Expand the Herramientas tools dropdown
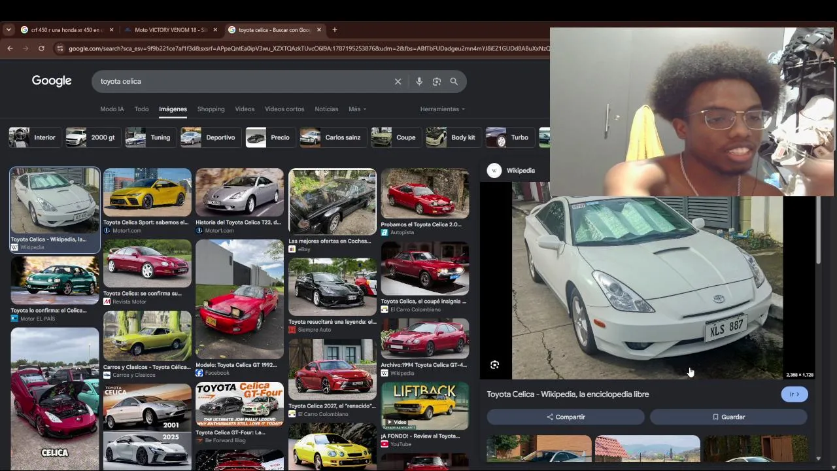The height and width of the screenshot is (471, 837). point(442,109)
